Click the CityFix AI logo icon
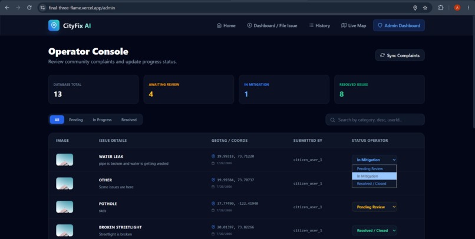 click(54, 25)
